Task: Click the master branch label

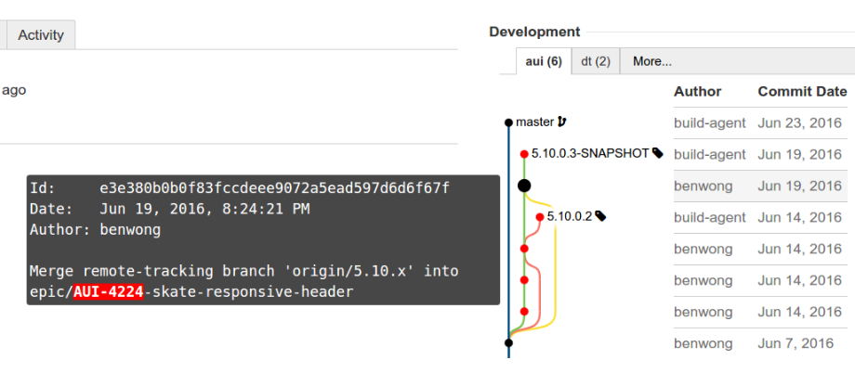Action: 535,122
